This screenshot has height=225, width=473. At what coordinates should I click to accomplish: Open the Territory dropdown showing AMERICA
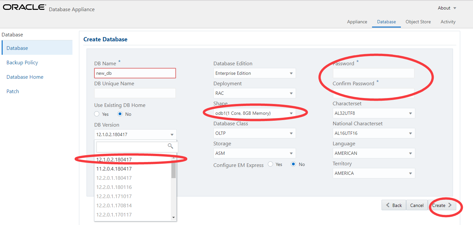374,173
